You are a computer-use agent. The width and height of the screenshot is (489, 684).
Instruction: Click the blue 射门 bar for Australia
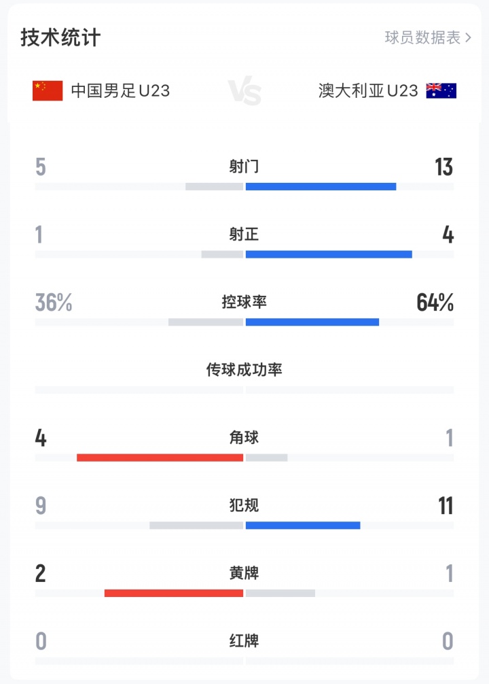[321, 186]
